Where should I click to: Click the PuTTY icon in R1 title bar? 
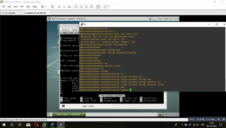tap(82, 24)
